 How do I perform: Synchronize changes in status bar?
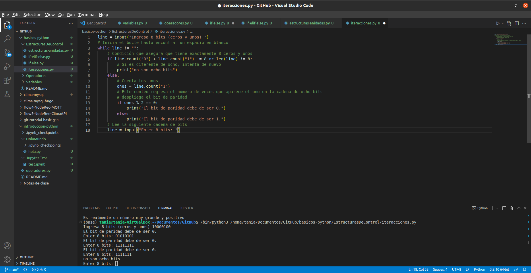(25, 270)
